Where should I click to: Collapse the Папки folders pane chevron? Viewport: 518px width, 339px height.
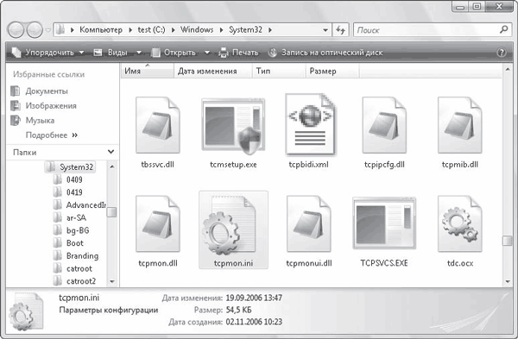click(111, 152)
